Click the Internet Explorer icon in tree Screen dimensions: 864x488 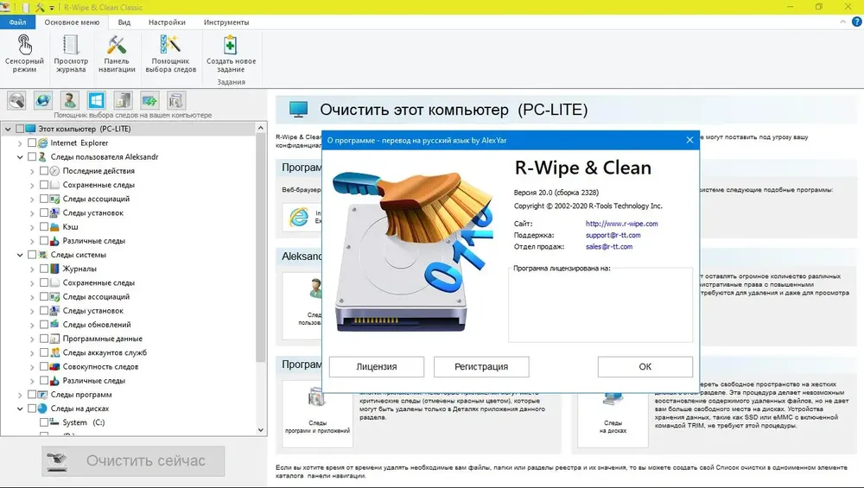pos(42,143)
